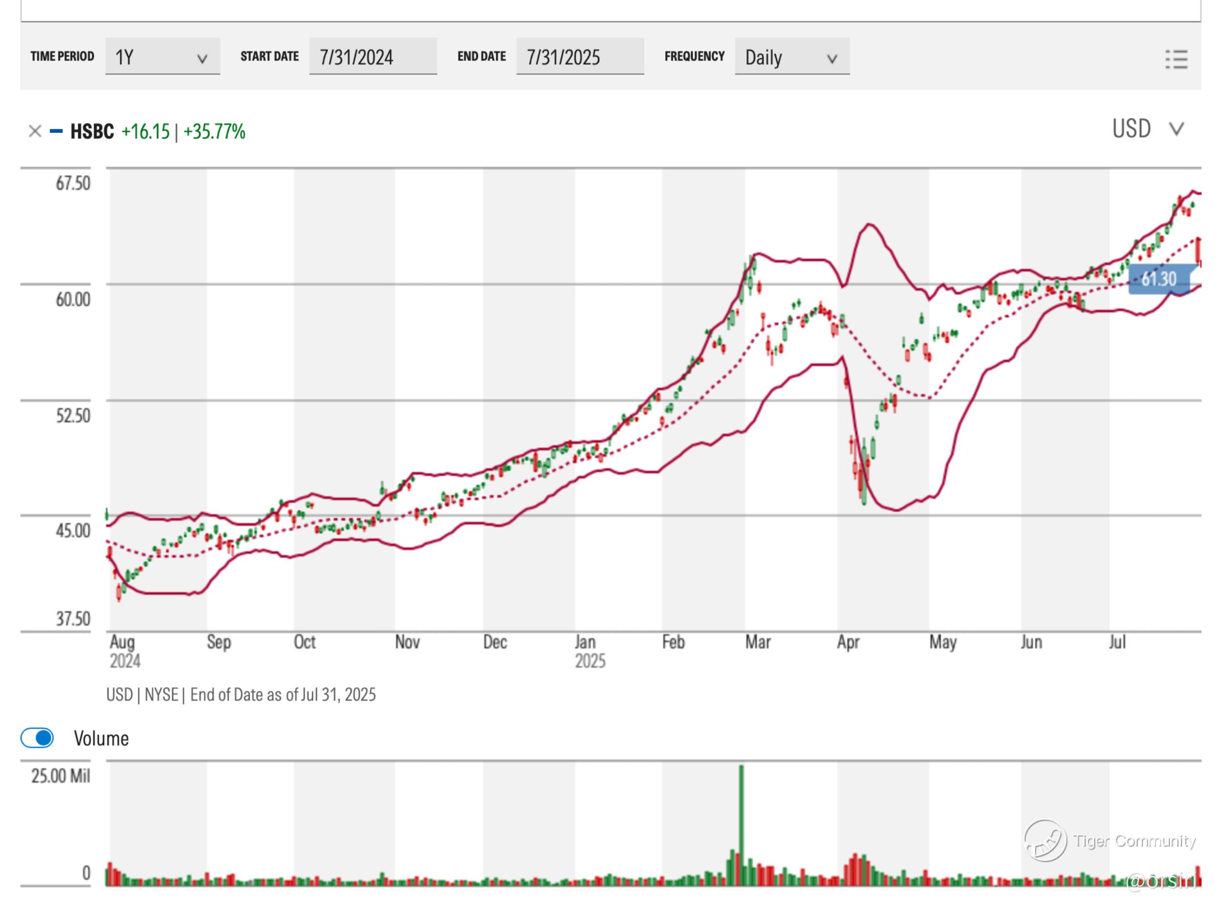Click the blue HSBC legend color dash
Screen dimensions: 1222x909
(56, 131)
